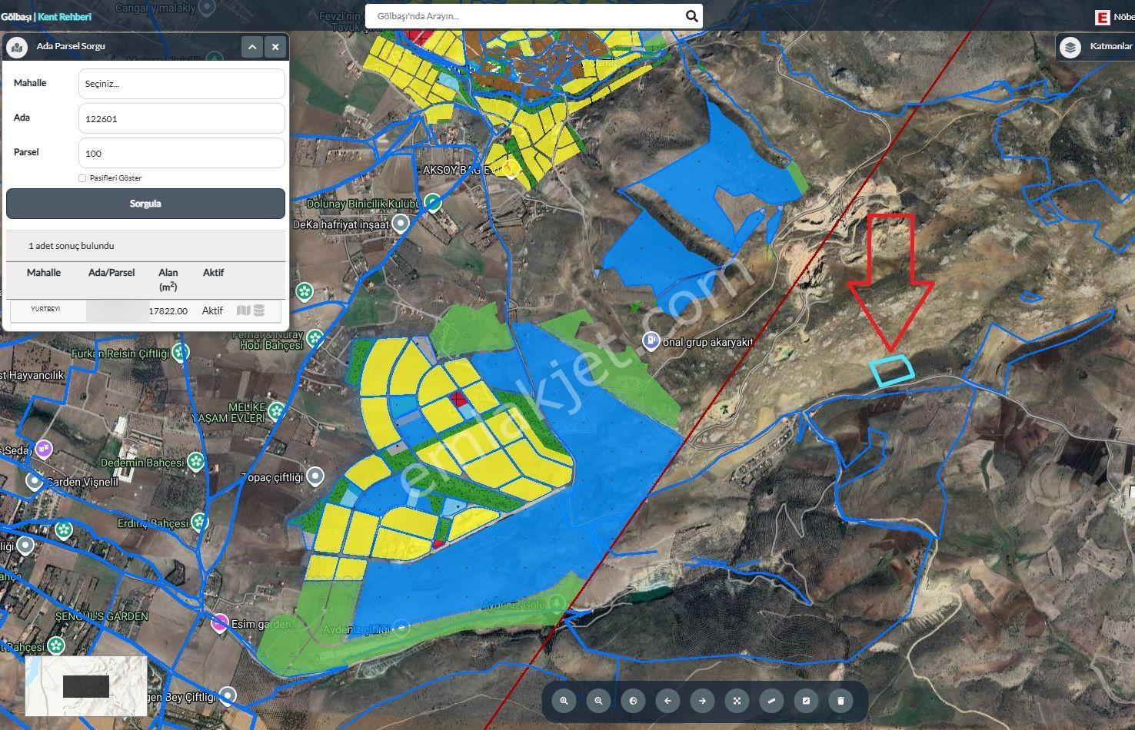Click the Dolunay Binicilik Kulübü map marker
1135x730 pixels.
[433, 203]
